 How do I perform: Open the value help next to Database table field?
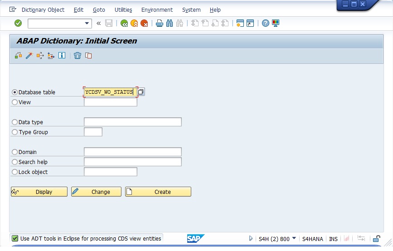(x=141, y=92)
